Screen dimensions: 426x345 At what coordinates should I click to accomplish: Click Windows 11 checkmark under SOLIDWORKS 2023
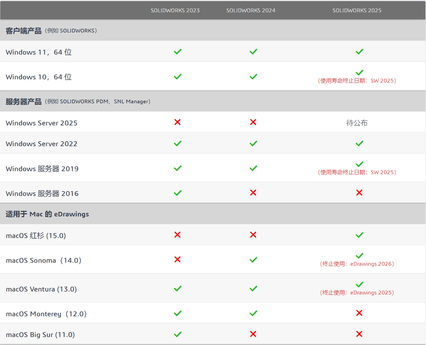tap(178, 52)
